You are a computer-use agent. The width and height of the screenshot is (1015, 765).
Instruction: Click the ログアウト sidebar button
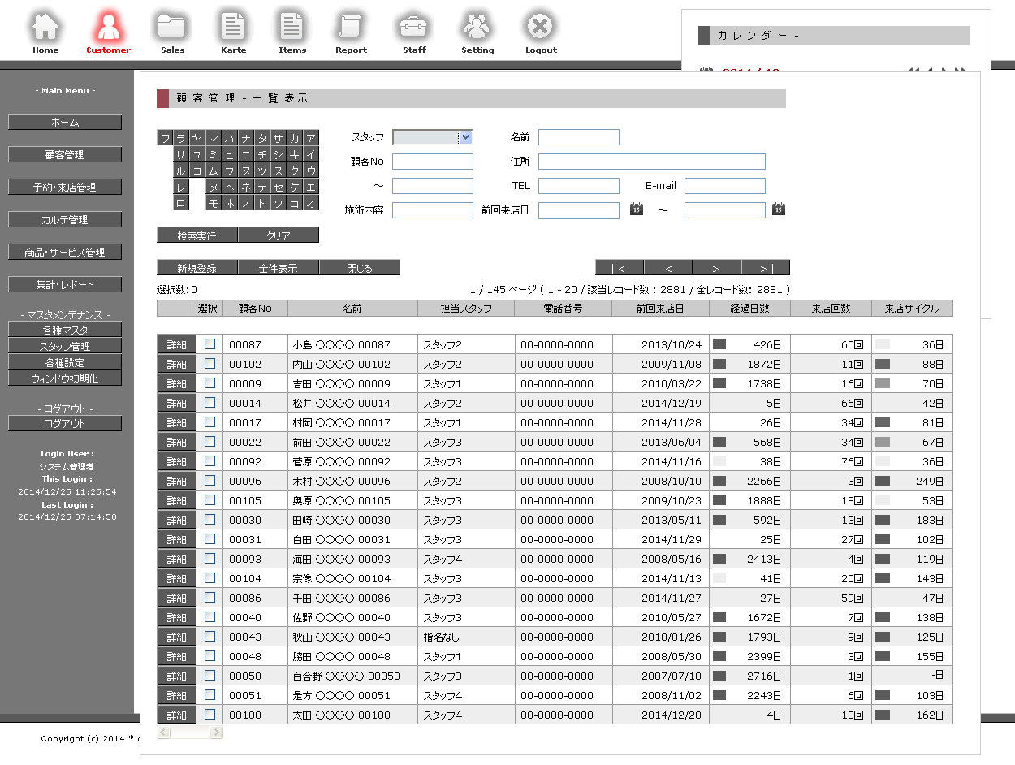click(65, 423)
